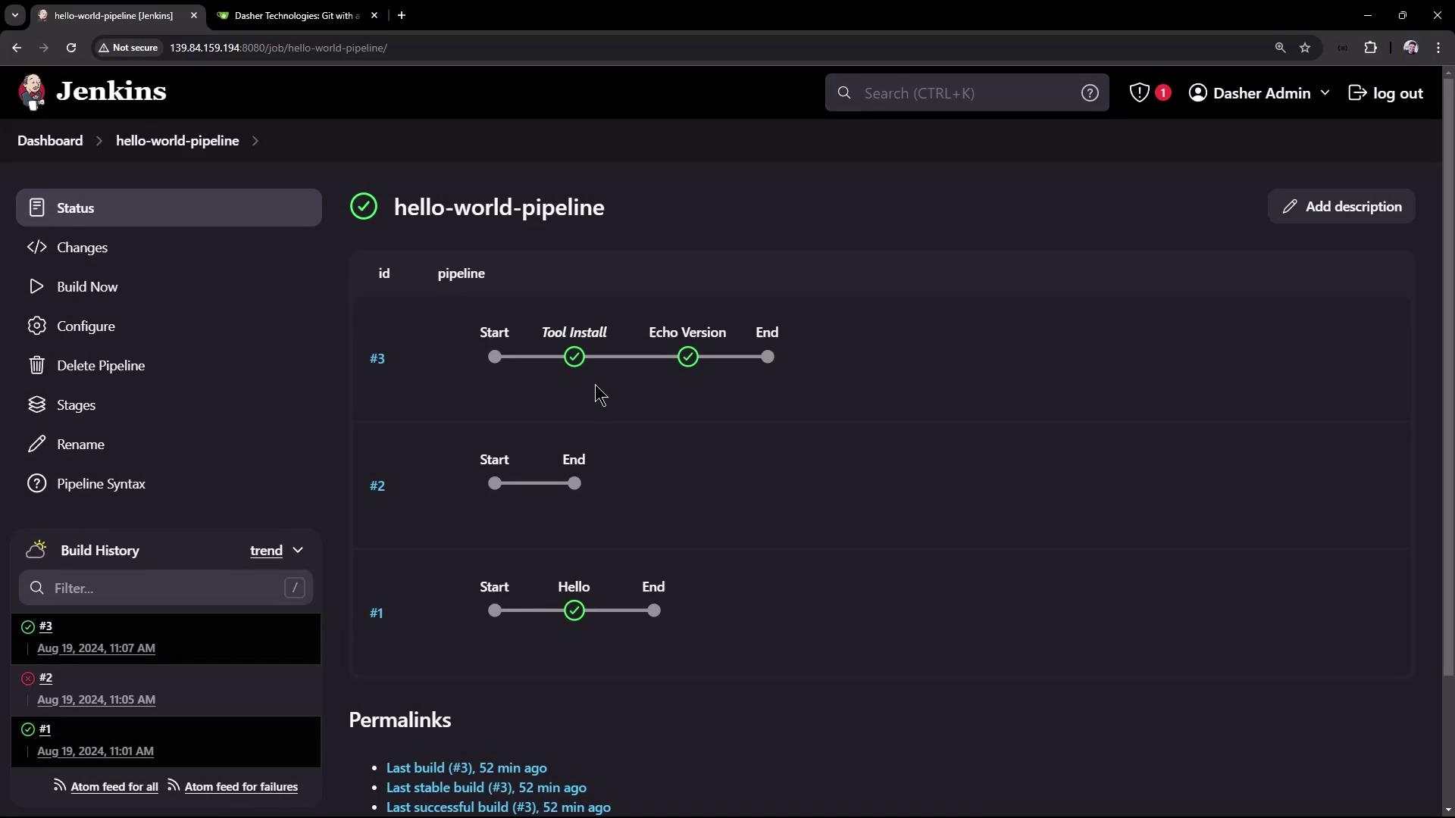Click the Tool Install stage checkmark for build #3
This screenshot has width=1455, height=818.
pos(574,357)
